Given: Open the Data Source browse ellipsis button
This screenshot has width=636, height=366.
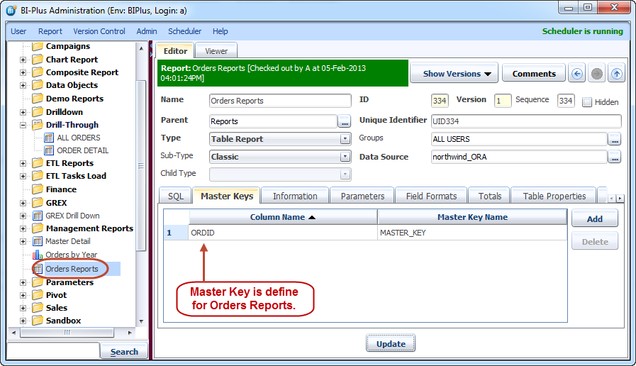Looking at the screenshot, I should point(614,157).
